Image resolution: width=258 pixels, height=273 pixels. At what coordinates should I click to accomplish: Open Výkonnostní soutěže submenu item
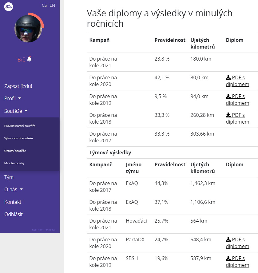[x=18, y=138]
